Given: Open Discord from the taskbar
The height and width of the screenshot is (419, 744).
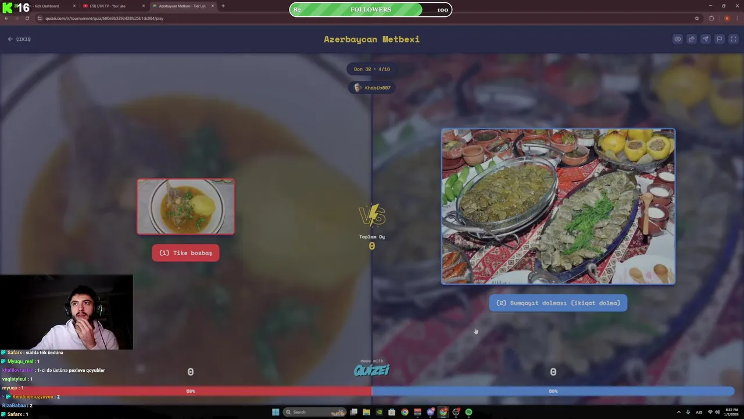Looking at the screenshot, I should (430, 412).
